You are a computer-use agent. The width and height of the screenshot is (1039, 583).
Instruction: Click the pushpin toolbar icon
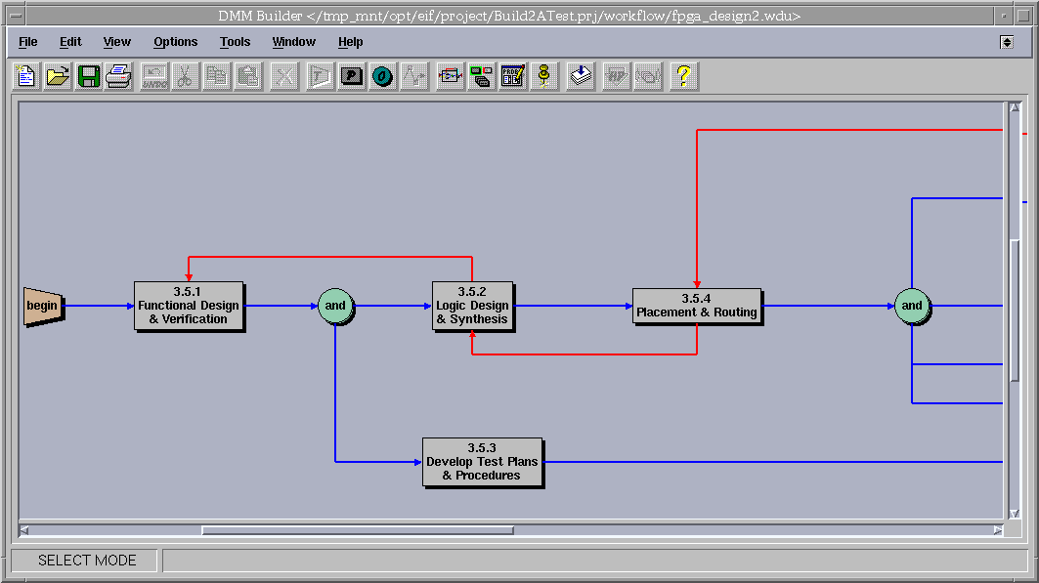pyautogui.click(x=544, y=76)
